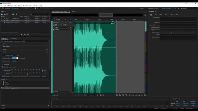Image resolution: width=198 pixels, height=111 pixels.
Task: Click Move Playhead to Previous icon
Action: click(x=85, y=95)
